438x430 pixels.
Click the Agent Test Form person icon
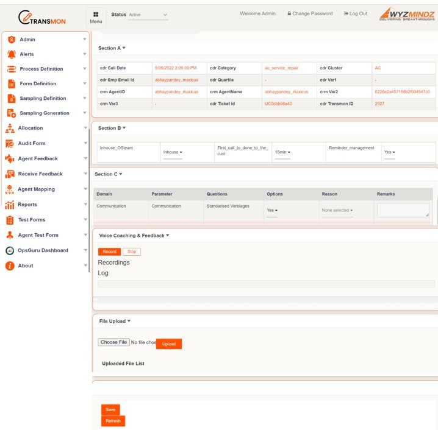pyautogui.click(x=10, y=235)
